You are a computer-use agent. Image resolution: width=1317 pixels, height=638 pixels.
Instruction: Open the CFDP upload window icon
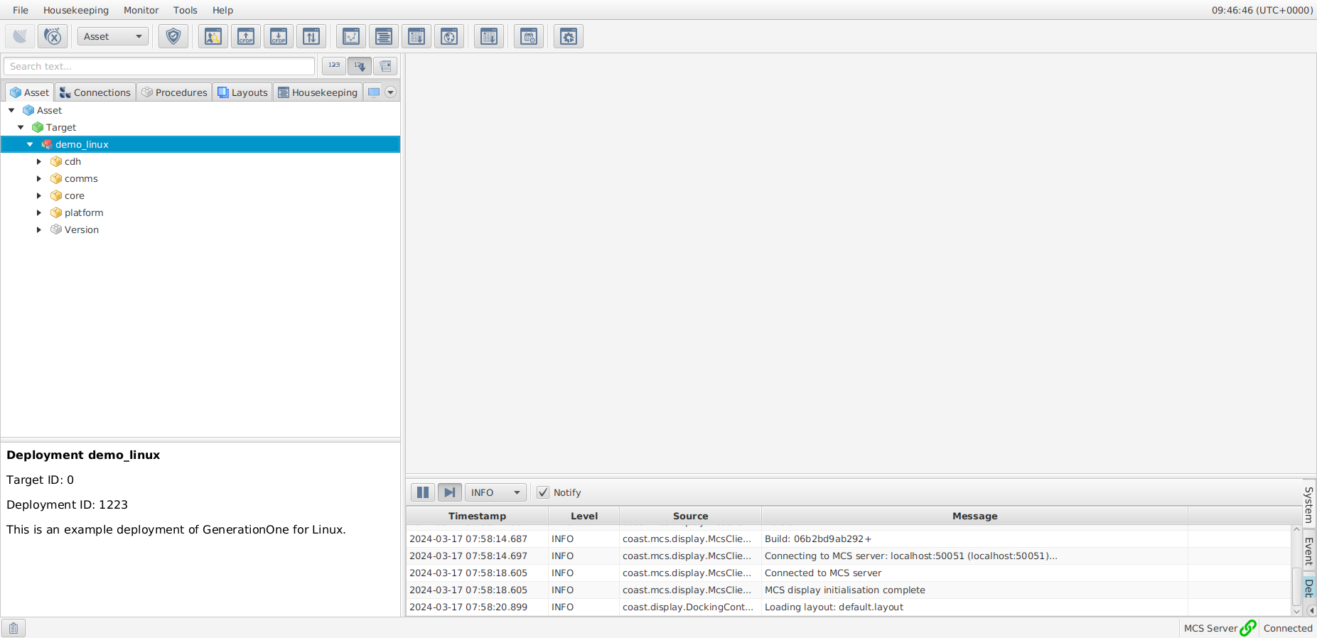point(246,36)
